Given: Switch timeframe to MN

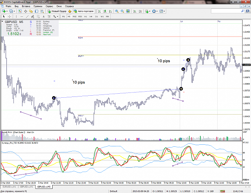Looking at the screenshot, I should tap(107, 16).
